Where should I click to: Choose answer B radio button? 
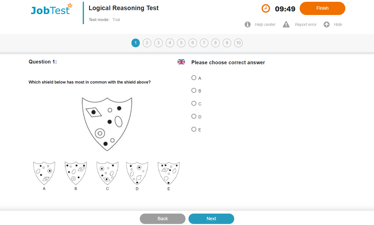pos(194,90)
